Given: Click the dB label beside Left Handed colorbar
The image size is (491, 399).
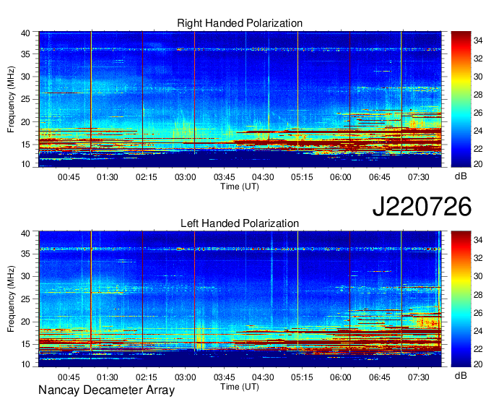Looking at the screenshot, I should tap(461, 375).
